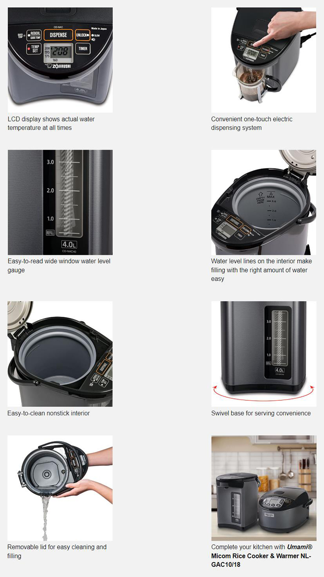Click the REBOIL button on the control panel photo

point(34,35)
